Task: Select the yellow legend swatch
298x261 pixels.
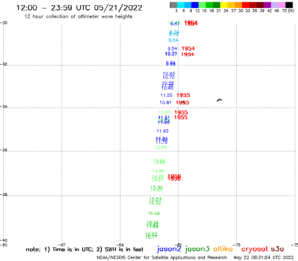Action: click(224, 5)
